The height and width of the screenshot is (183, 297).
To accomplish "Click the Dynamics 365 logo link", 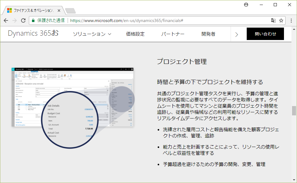I will coord(33,33).
